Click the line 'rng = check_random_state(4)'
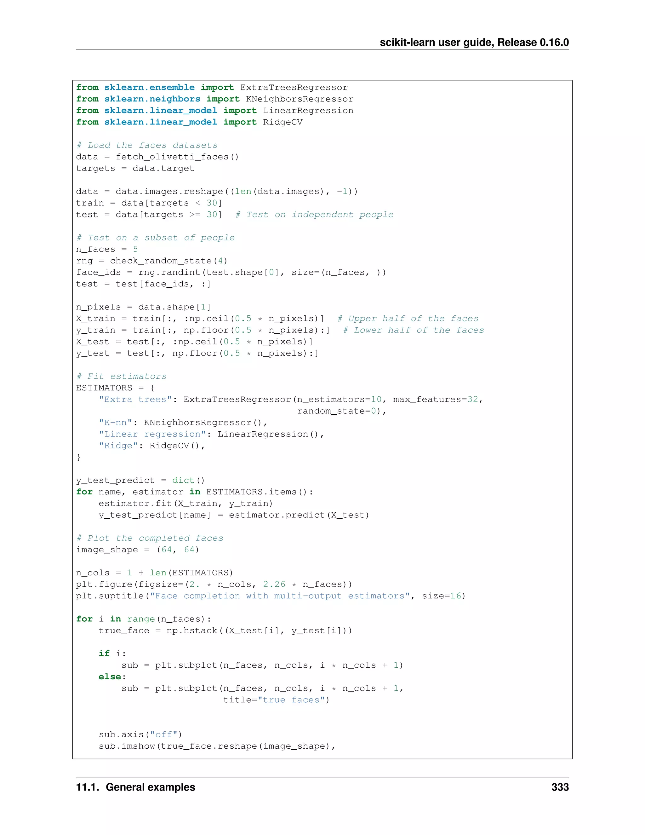 pyautogui.click(x=152, y=261)
